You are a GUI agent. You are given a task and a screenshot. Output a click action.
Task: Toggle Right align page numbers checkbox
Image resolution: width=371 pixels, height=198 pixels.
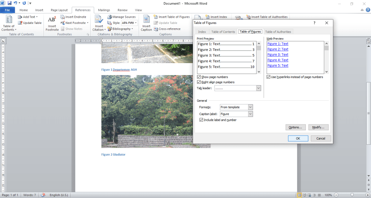[199, 82]
